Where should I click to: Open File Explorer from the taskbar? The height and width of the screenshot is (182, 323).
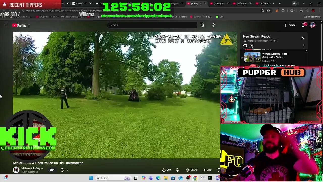(x=166, y=178)
